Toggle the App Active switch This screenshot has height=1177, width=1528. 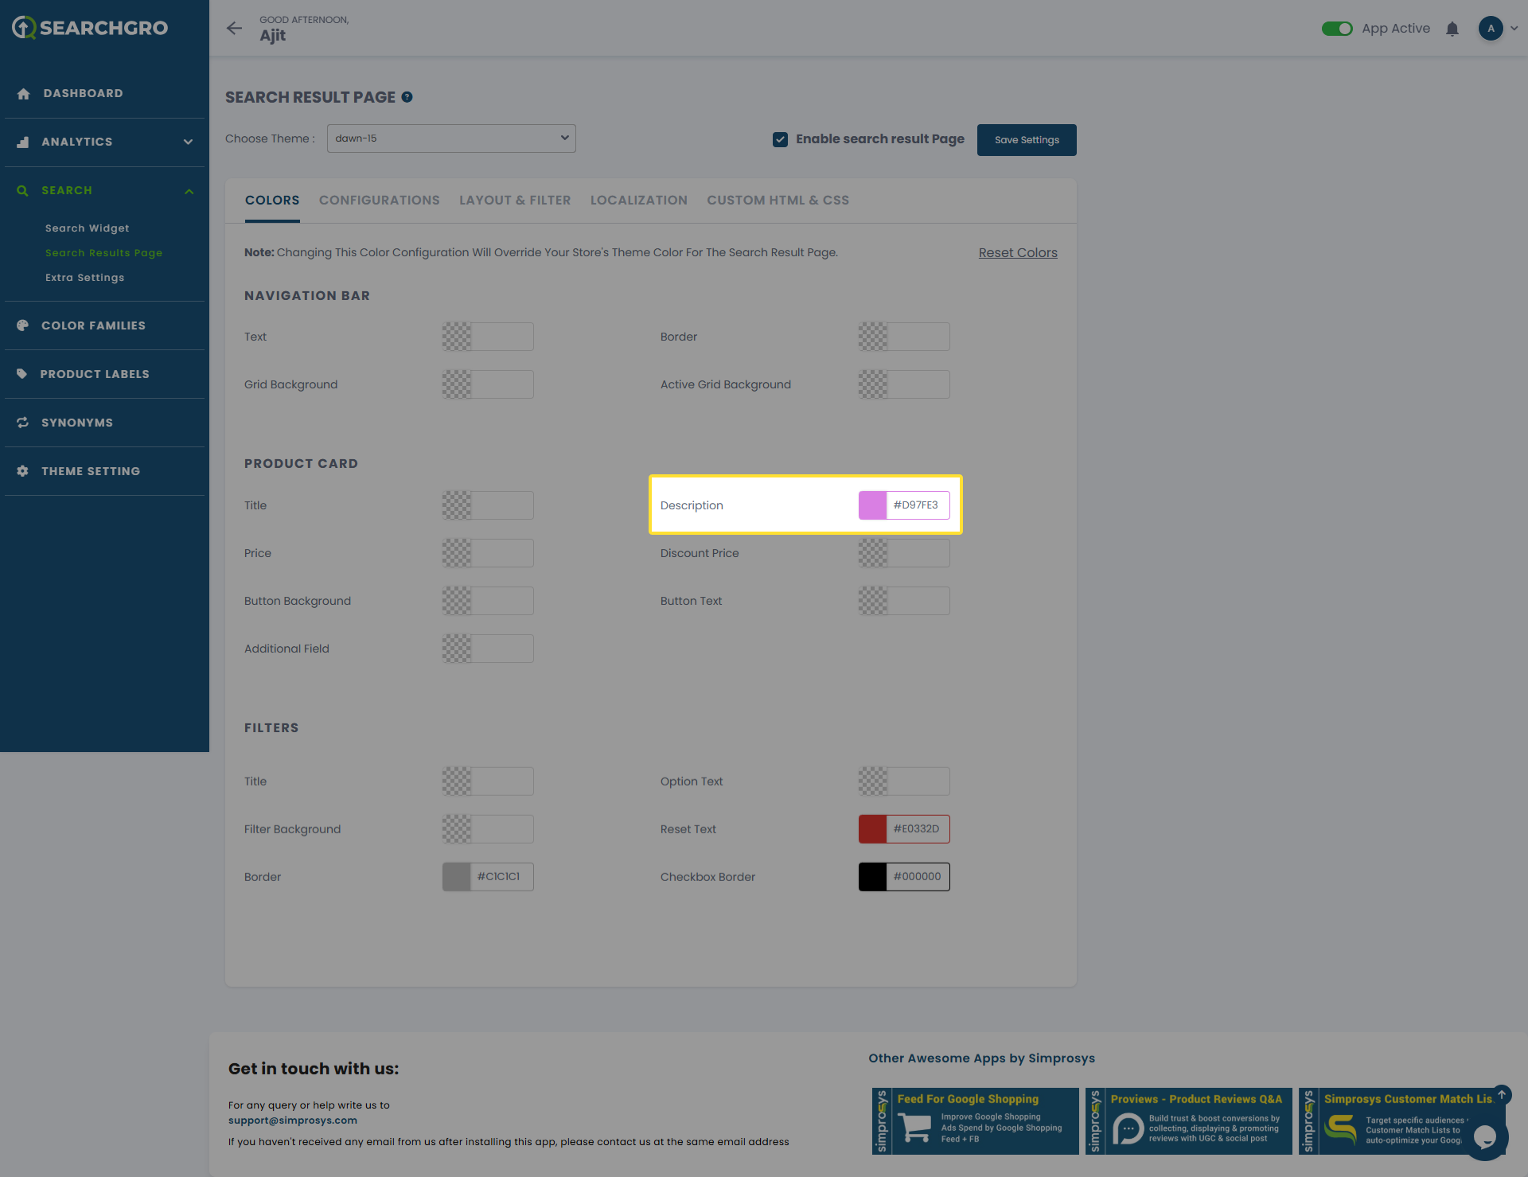pyautogui.click(x=1337, y=29)
